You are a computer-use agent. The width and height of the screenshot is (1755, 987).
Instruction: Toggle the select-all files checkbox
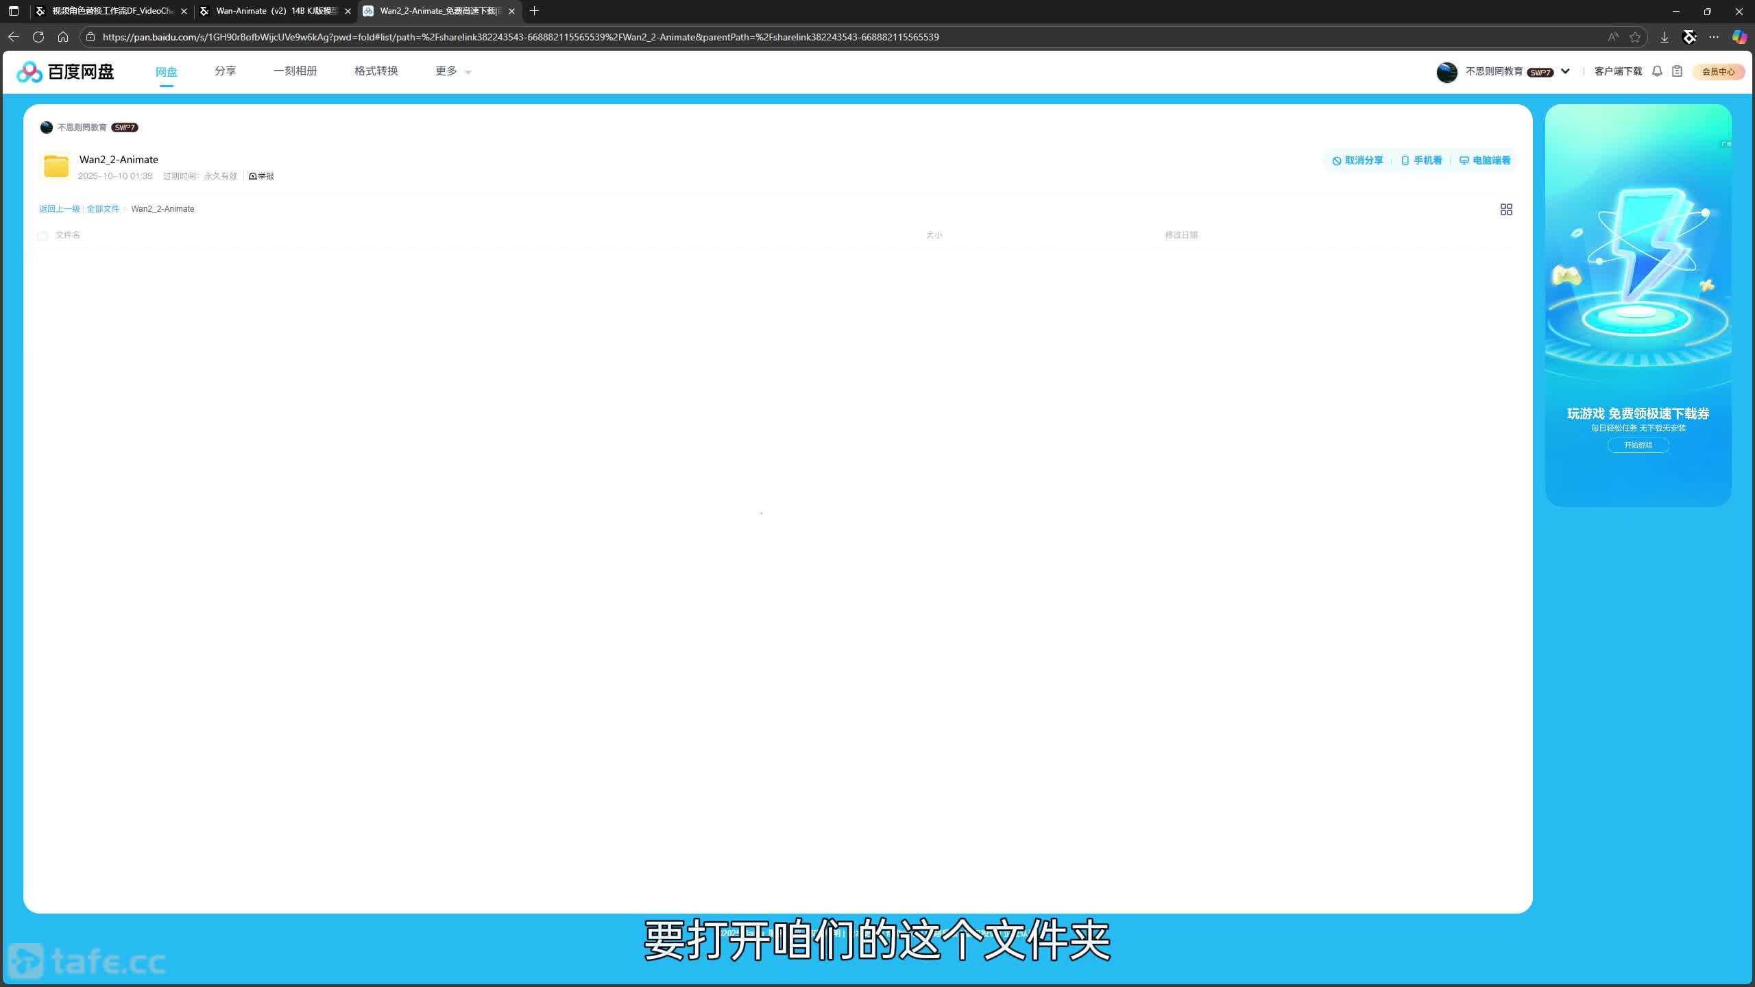(x=43, y=236)
